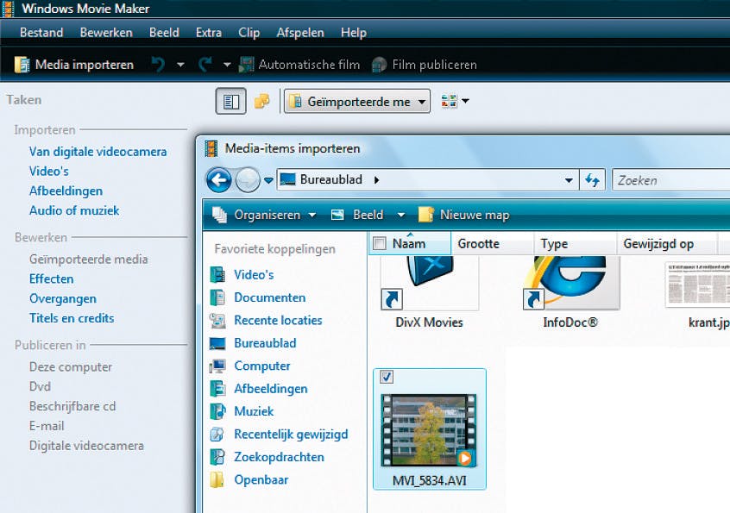Image resolution: width=730 pixels, height=513 pixels.
Task: Open the Bestand menu
Action: [x=40, y=32]
